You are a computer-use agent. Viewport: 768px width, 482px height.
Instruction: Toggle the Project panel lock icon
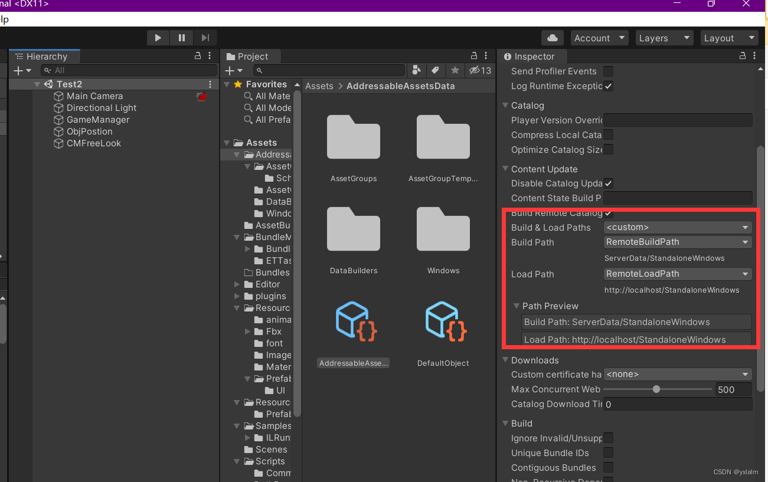coord(473,56)
